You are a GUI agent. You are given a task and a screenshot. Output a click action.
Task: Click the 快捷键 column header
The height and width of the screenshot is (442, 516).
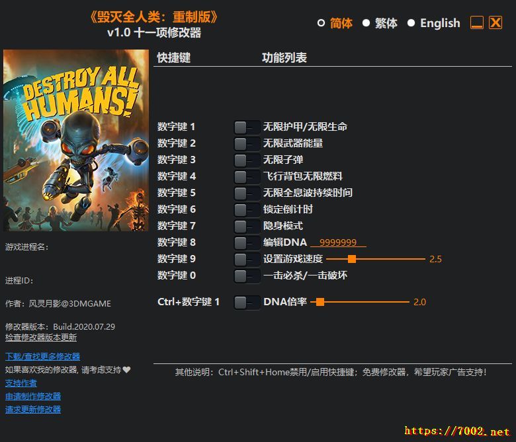[x=174, y=58]
